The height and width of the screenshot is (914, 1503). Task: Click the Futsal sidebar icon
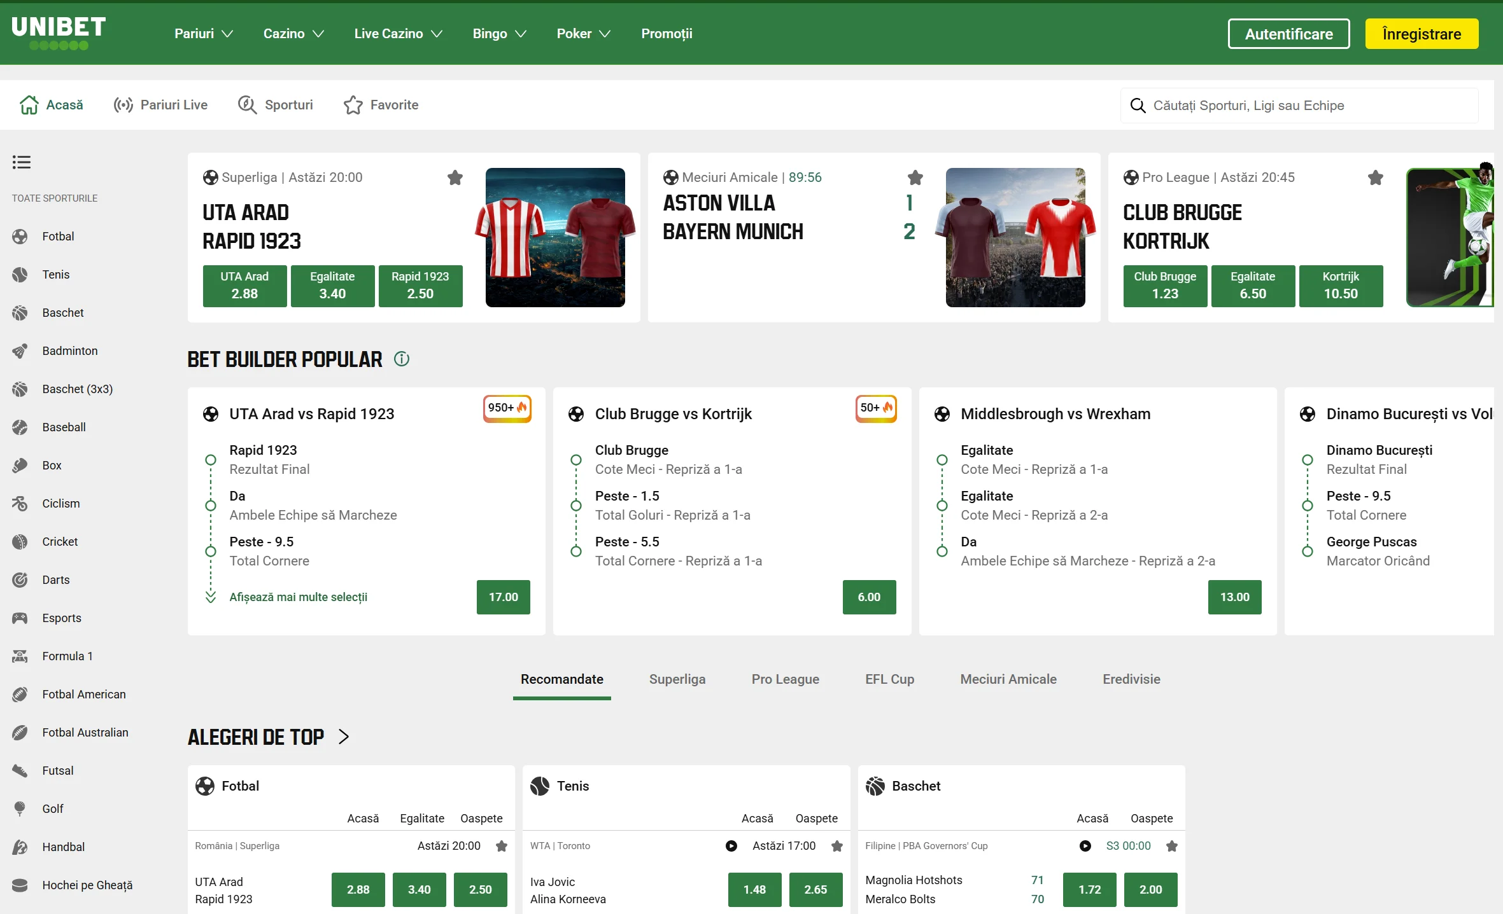click(x=20, y=771)
